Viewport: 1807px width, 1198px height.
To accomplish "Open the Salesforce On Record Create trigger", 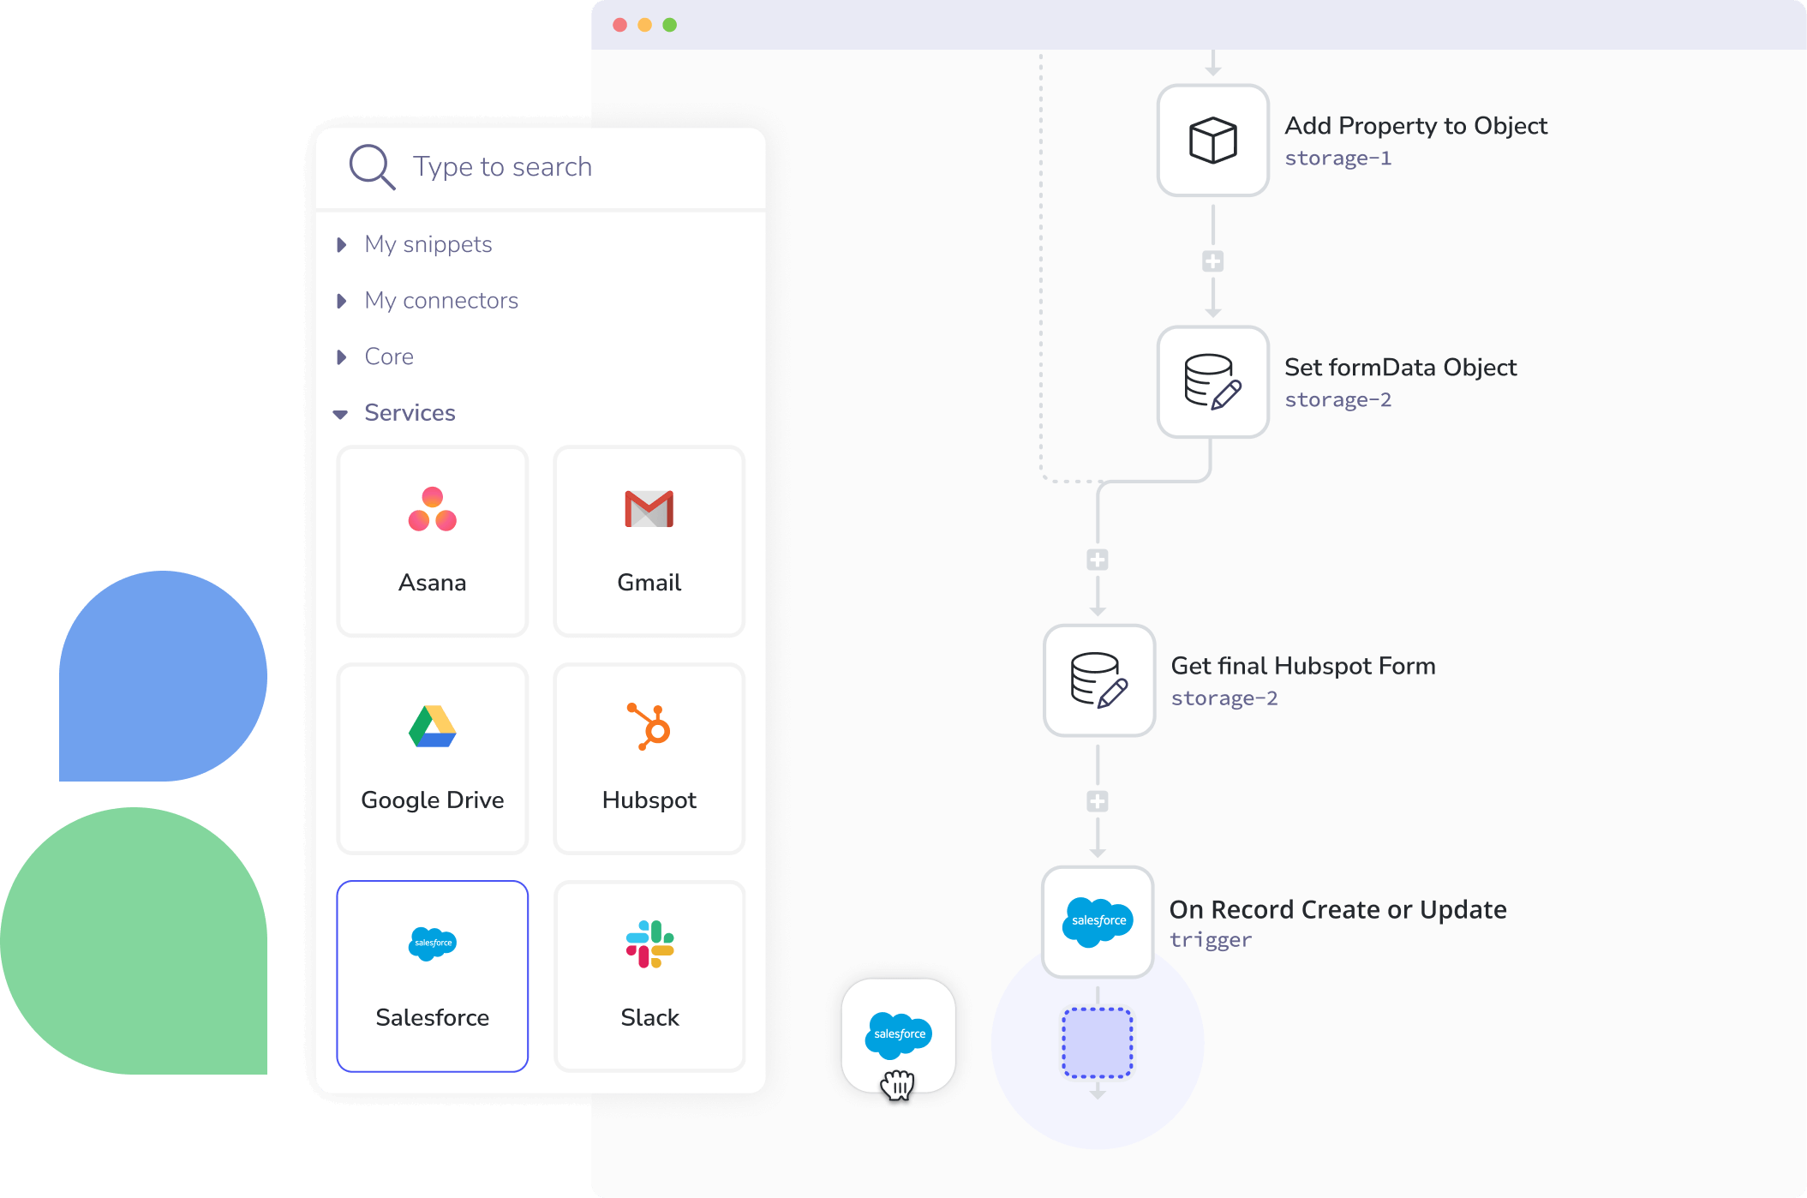I will click(x=1098, y=922).
